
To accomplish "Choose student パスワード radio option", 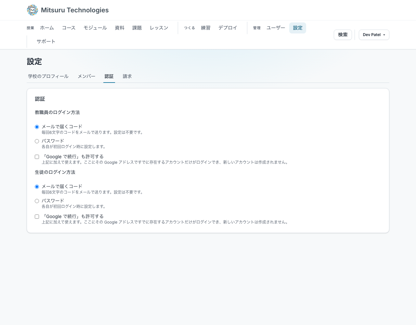I will pos(37,201).
